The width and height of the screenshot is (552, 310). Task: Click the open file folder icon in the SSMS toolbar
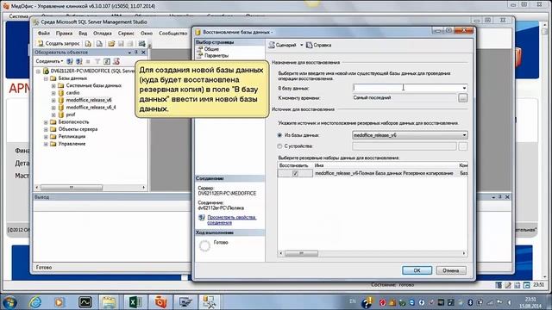111,44
